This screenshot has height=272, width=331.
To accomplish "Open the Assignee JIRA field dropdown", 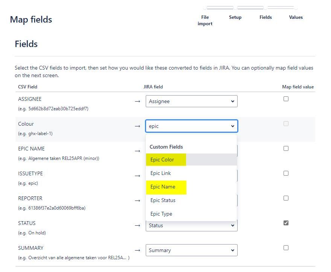I will pyautogui.click(x=191, y=101).
